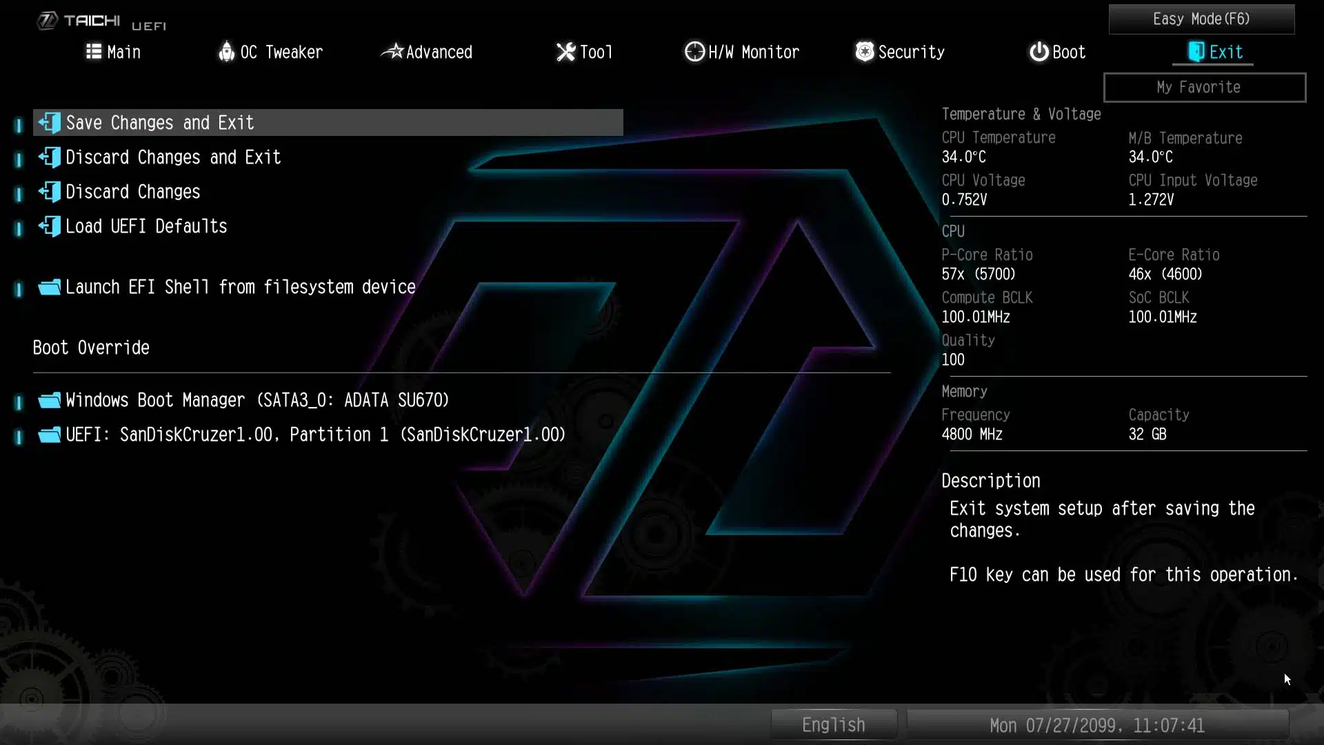Click the Boot Override heading
The image size is (1324, 745).
pos(91,348)
